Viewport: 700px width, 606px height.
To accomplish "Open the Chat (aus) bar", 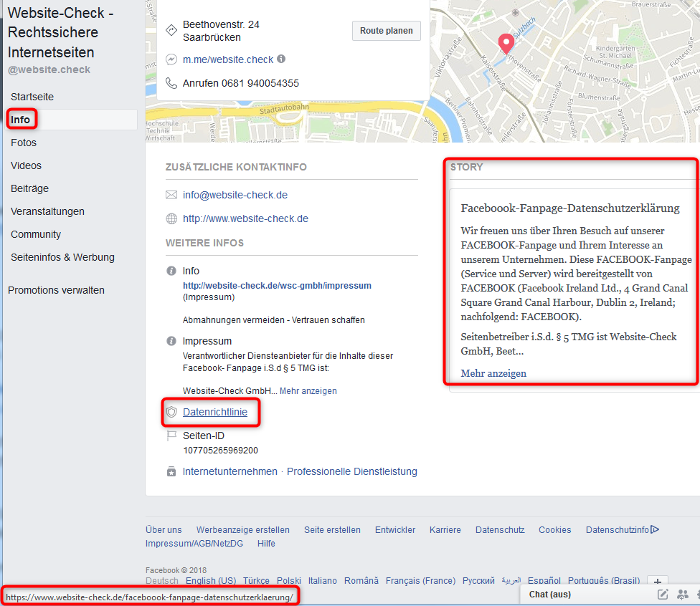I will click(x=550, y=595).
